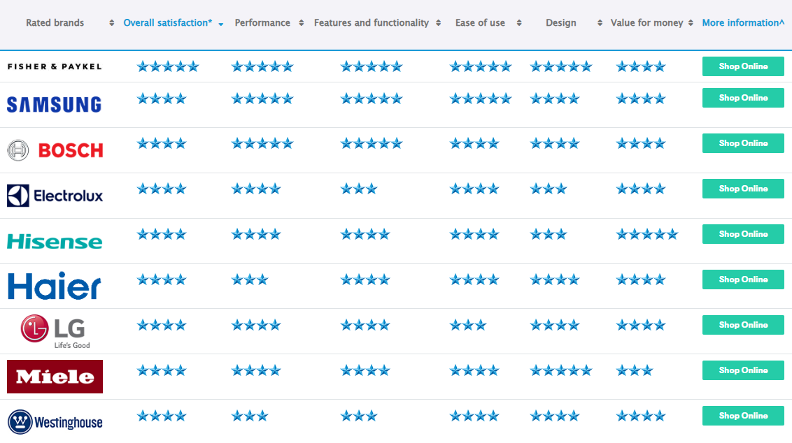Click the Miele brand logo

tap(55, 377)
